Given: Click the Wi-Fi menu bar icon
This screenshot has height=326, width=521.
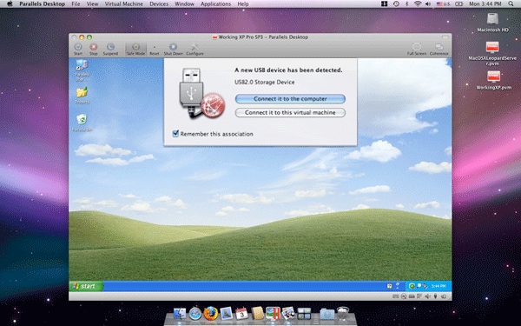Looking at the screenshot, I should pyautogui.click(x=418, y=4).
